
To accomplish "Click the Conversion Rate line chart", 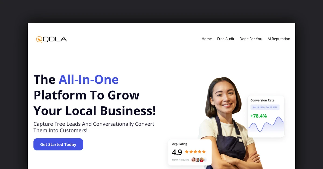I will [x=266, y=124].
